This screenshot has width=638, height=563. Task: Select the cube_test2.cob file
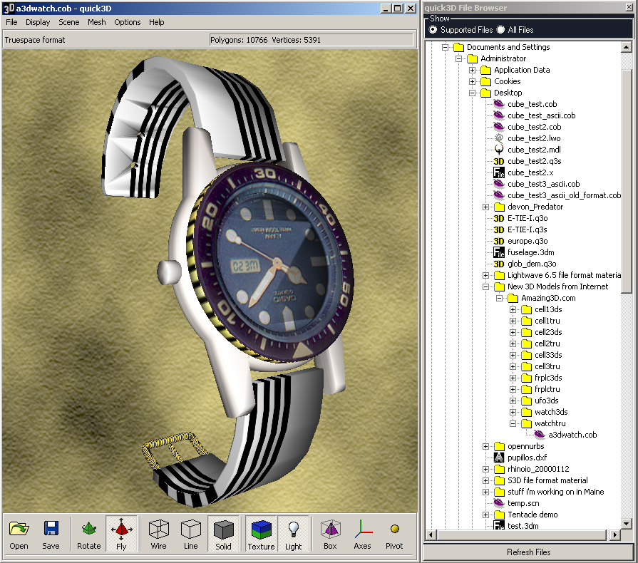pos(534,127)
